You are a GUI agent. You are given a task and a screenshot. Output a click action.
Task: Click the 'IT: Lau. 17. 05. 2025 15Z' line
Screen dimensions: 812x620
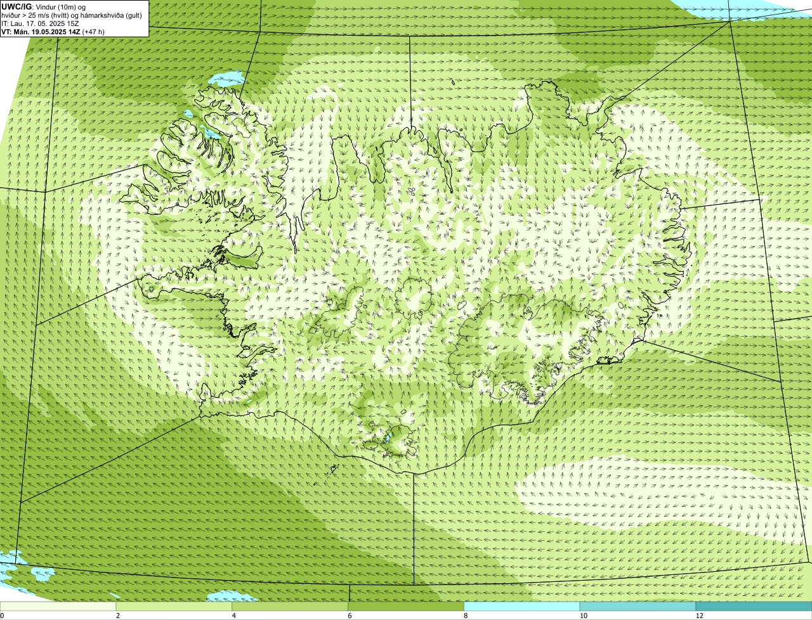40,23
